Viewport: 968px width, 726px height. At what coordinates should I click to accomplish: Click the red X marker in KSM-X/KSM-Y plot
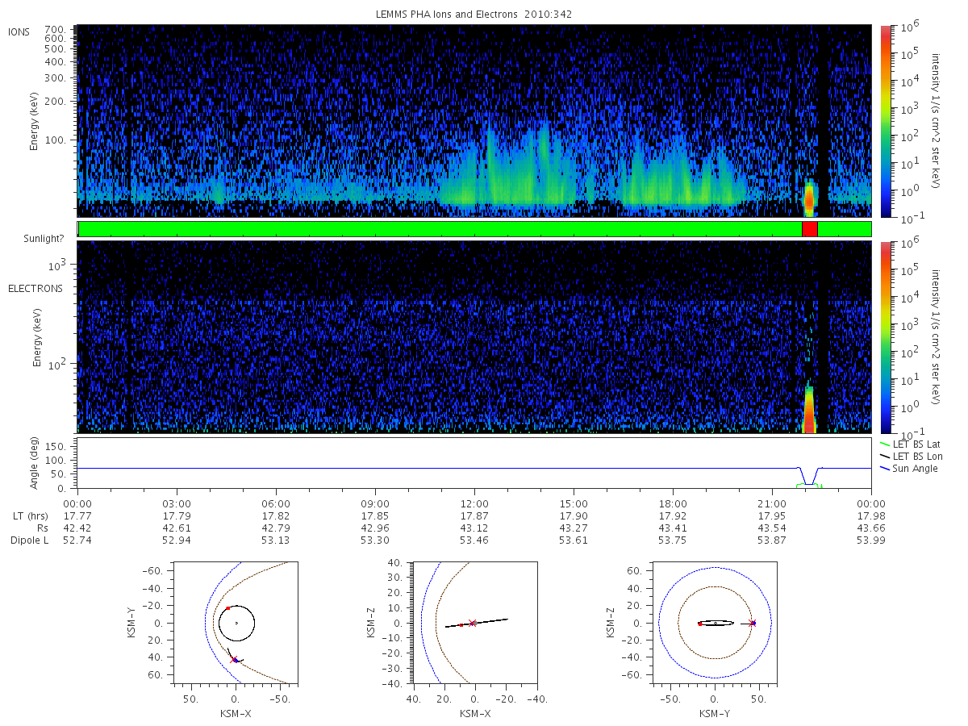(x=234, y=659)
